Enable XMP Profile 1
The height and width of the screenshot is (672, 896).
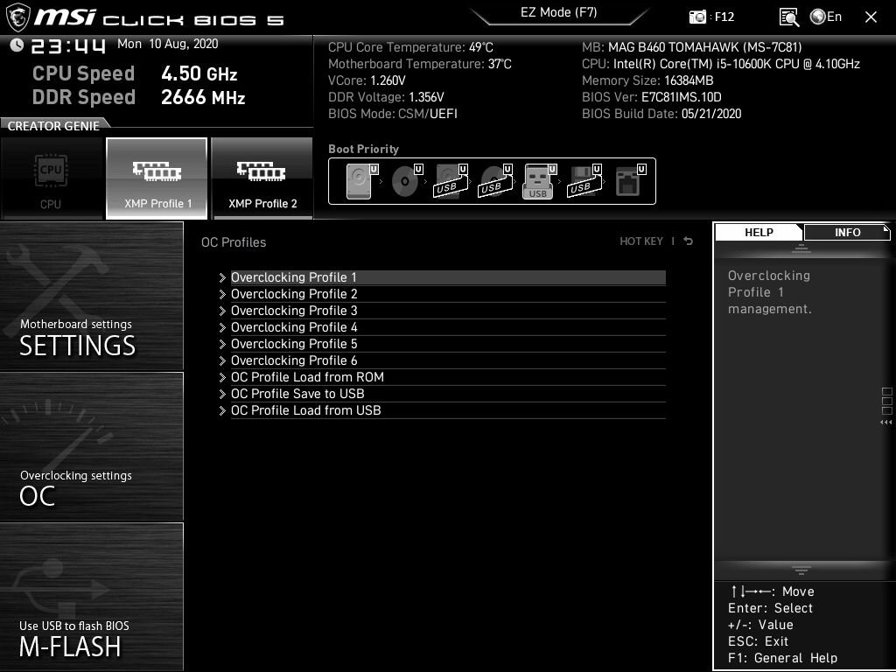pyautogui.click(x=157, y=178)
